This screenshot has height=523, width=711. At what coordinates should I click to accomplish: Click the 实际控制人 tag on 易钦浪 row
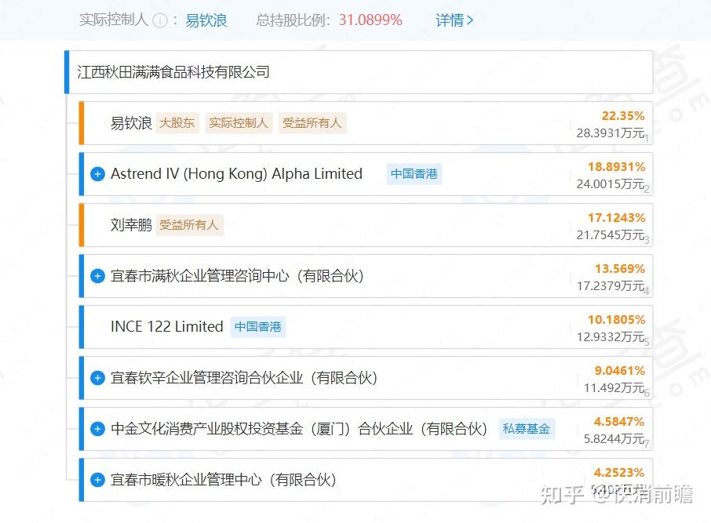click(239, 123)
